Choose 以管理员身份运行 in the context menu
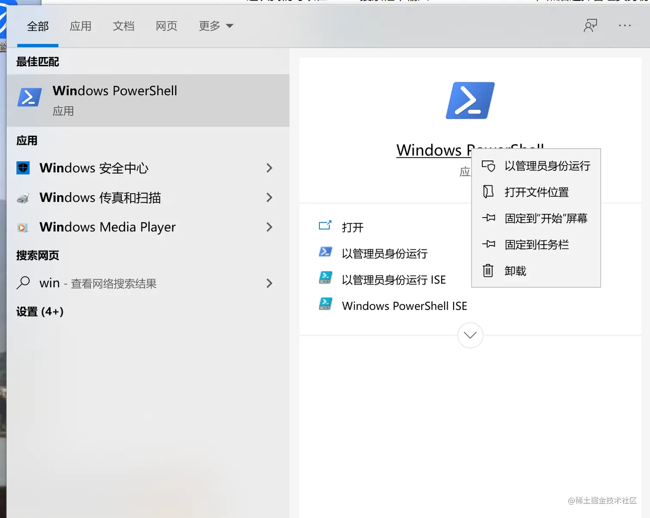Screen dimensions: 650x518 coord(536,166)
